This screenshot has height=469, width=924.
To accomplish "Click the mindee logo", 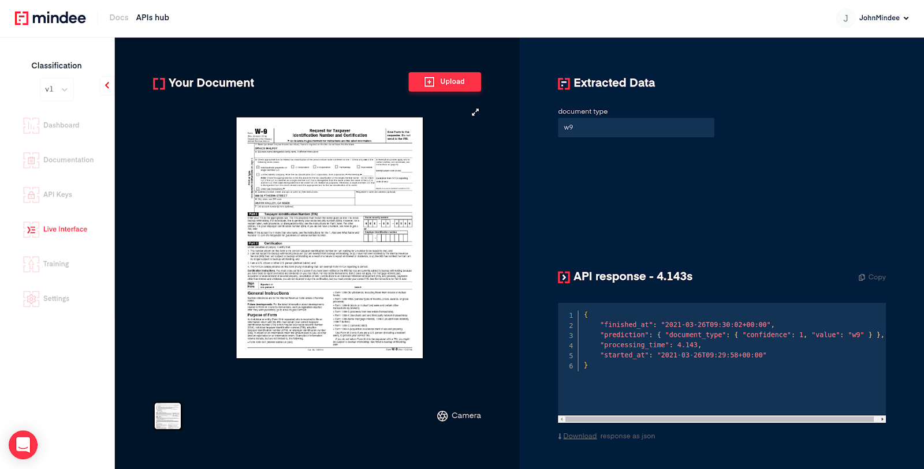I will 50,18.
